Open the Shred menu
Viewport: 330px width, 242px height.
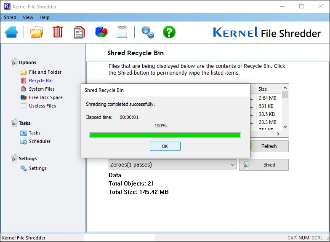[10, 17]
